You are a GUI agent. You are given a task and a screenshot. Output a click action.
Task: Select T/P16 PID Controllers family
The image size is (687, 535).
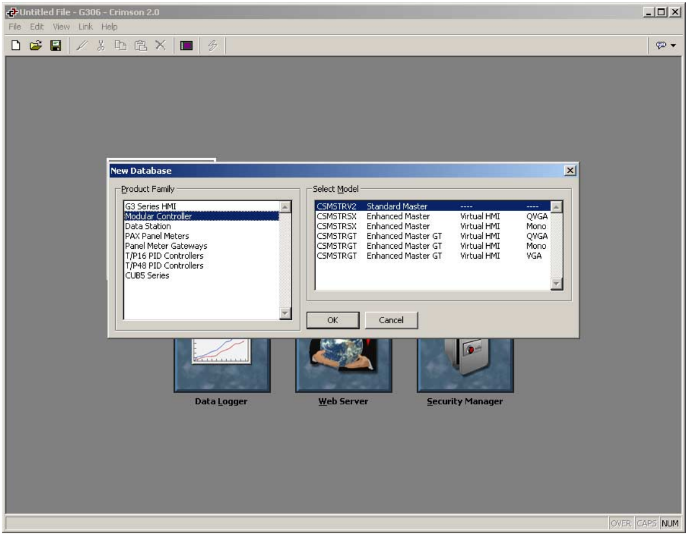point(201,256)
